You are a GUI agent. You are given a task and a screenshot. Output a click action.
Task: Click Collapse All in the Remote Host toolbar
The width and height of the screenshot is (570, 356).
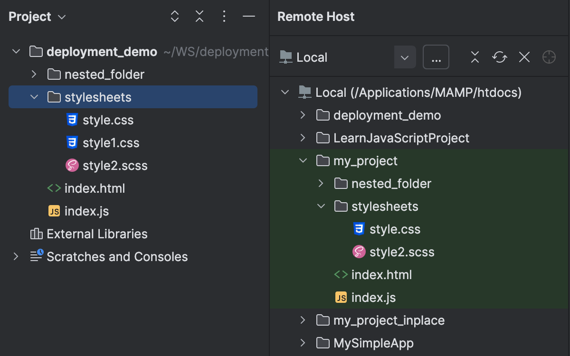[x=475, y=57]
